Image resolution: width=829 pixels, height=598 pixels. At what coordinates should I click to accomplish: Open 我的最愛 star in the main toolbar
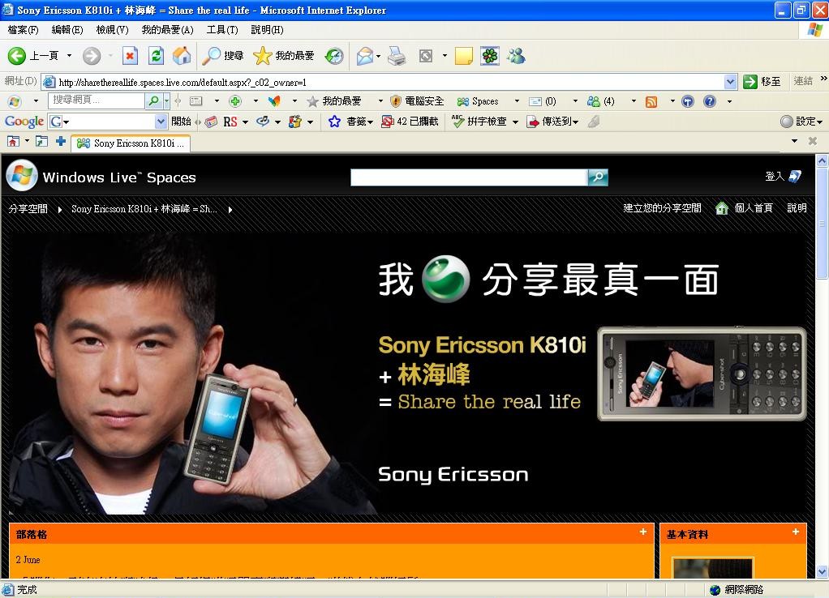[x=284, y=55]
